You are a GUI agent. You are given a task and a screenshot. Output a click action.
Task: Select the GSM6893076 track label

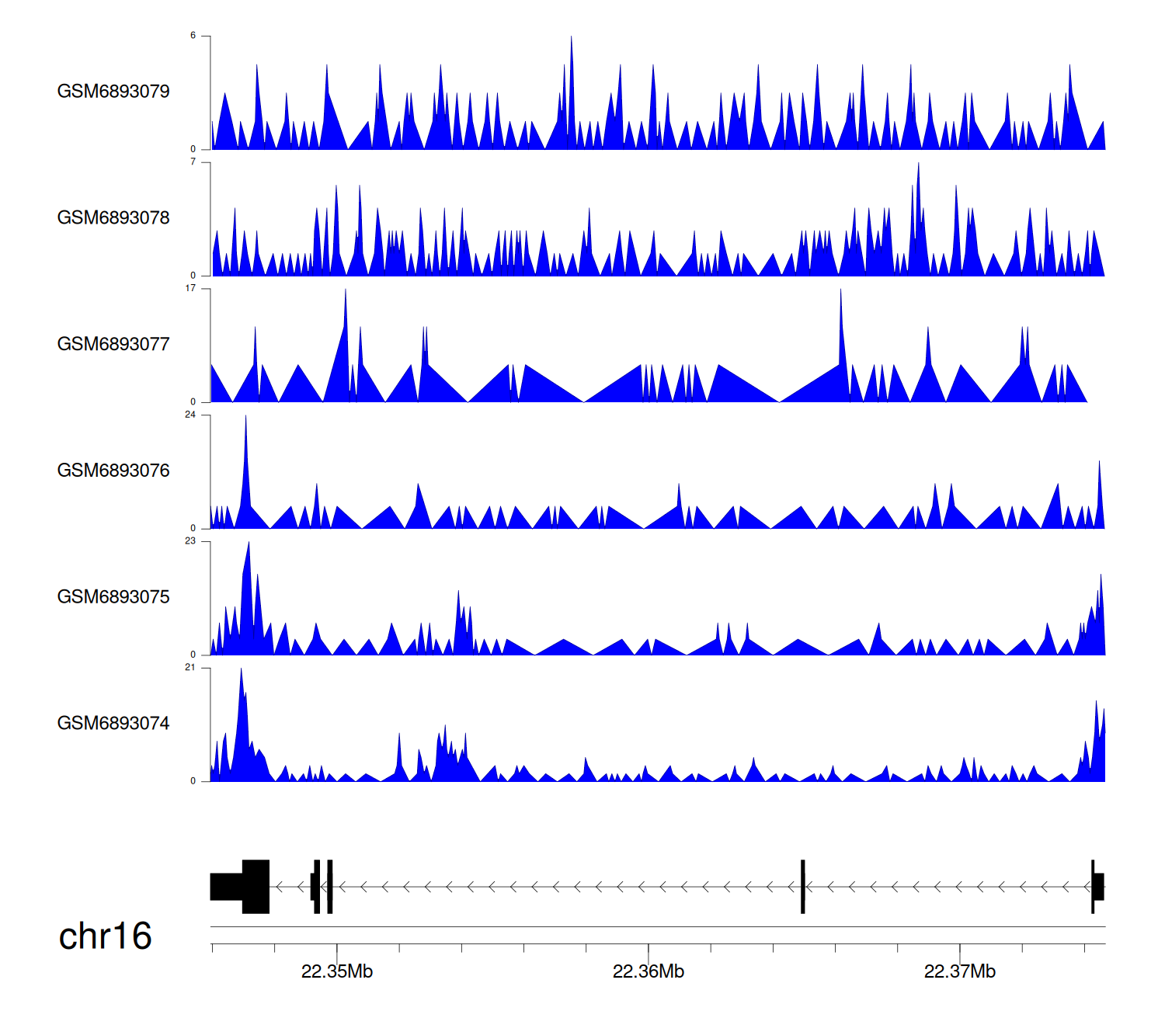[113, 471]
